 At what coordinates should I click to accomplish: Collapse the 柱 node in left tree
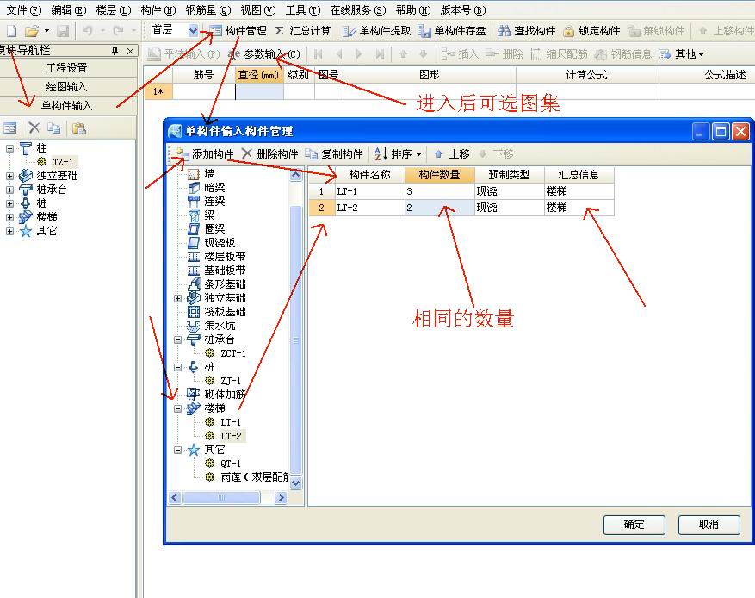tap(9, 148)
